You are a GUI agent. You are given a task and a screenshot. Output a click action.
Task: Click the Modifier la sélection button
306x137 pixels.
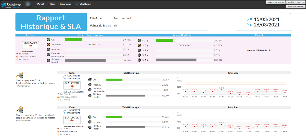pyautogui.click(x=296, y=2)
